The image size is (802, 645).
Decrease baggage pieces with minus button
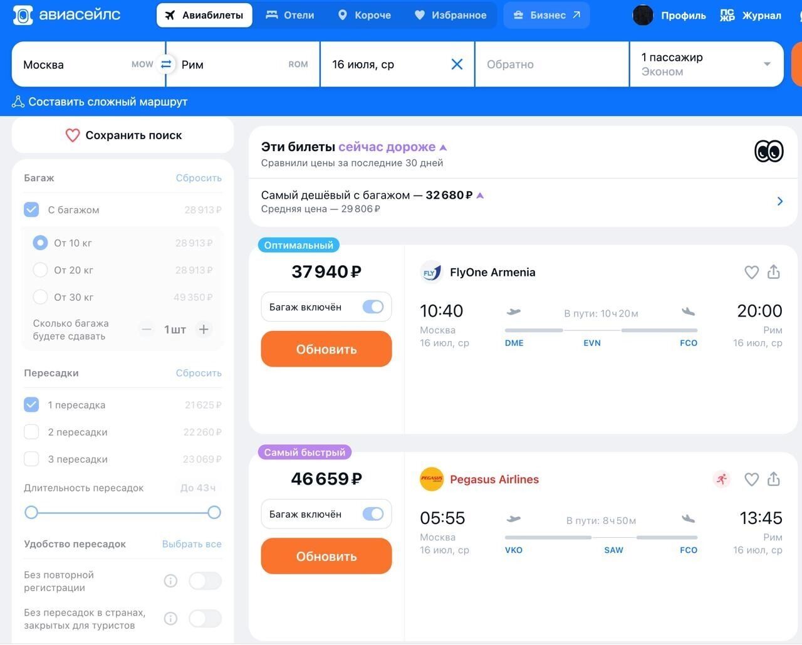click(x=147, y=329)
